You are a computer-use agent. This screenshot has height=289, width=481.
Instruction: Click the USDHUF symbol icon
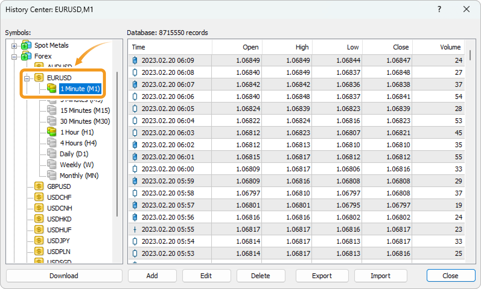[x=39, y=230]
